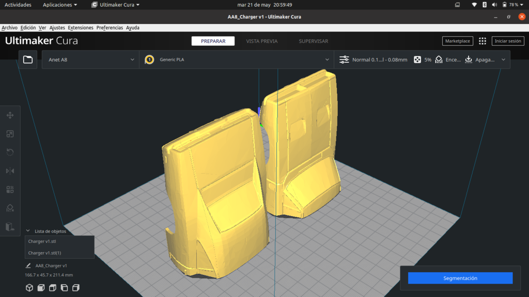Open the Anet A8 printer dropdown
529x297 pixels.
coord(90,60)
